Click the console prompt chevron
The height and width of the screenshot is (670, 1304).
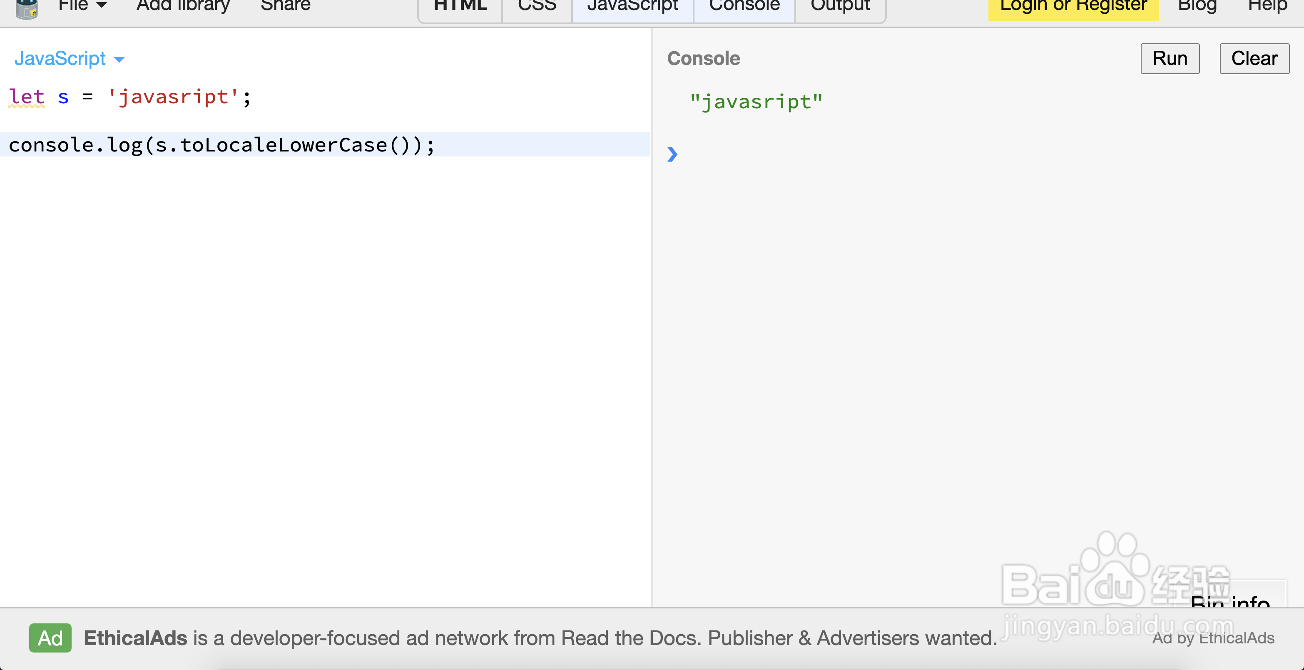[x=672, y=154]
